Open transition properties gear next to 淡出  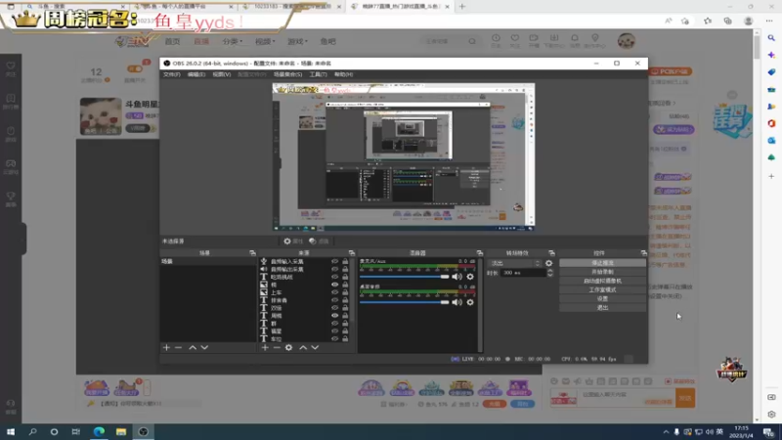(549, 263)
